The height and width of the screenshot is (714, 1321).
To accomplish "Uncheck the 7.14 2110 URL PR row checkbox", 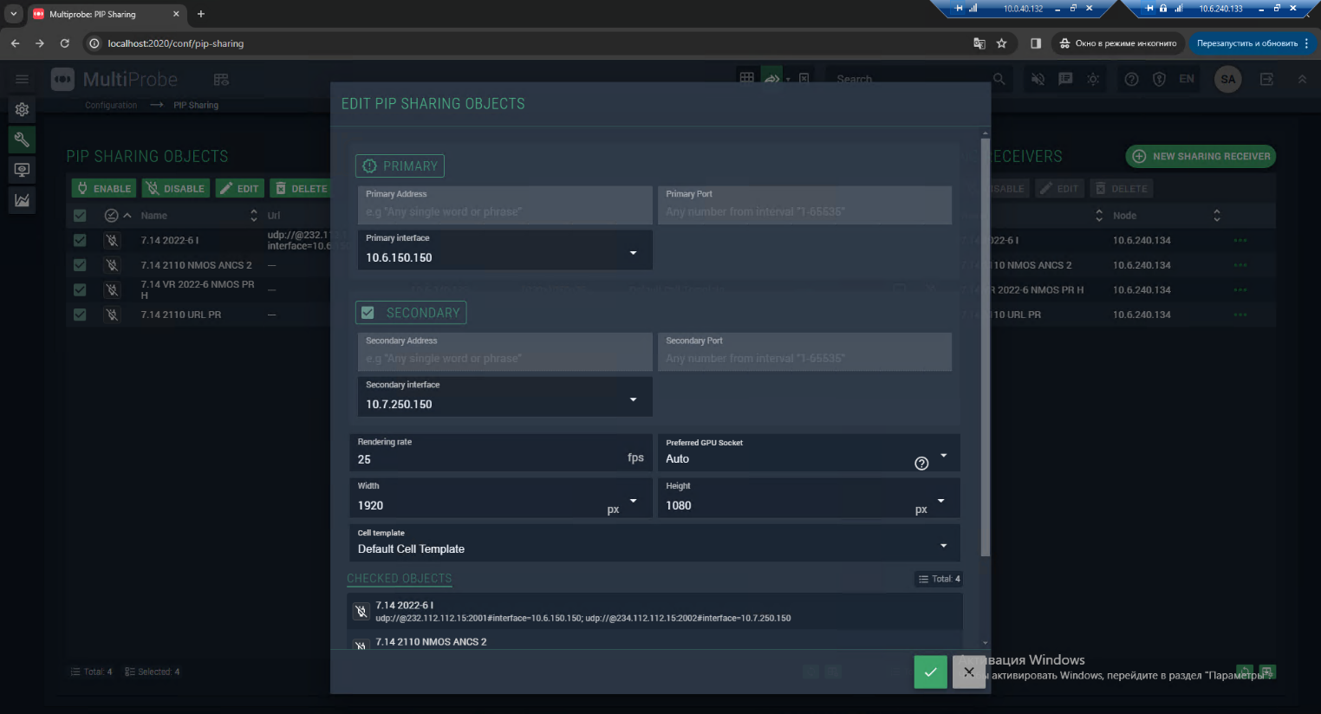I will [80, 315].
